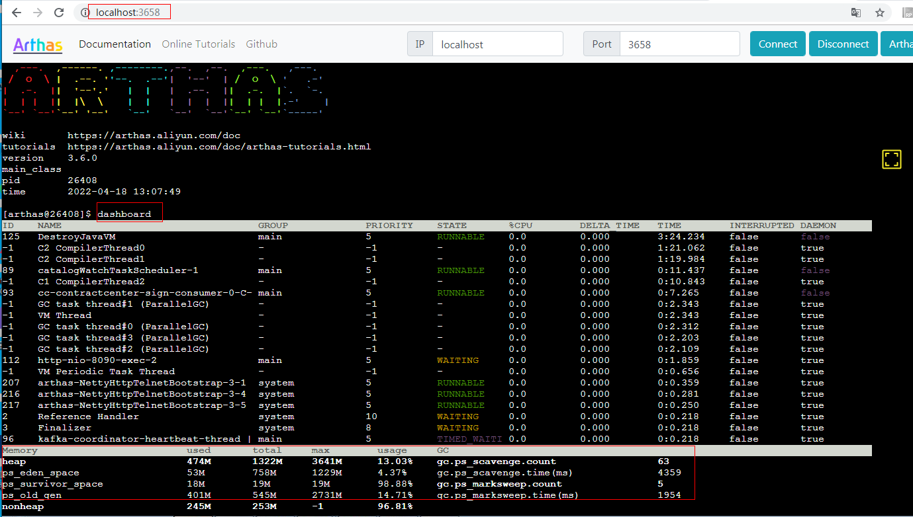This screenshot has width=913, height=517.
Task: Select the Finalizer thread name
Action: pyautogui.click(x=64, y=428)
